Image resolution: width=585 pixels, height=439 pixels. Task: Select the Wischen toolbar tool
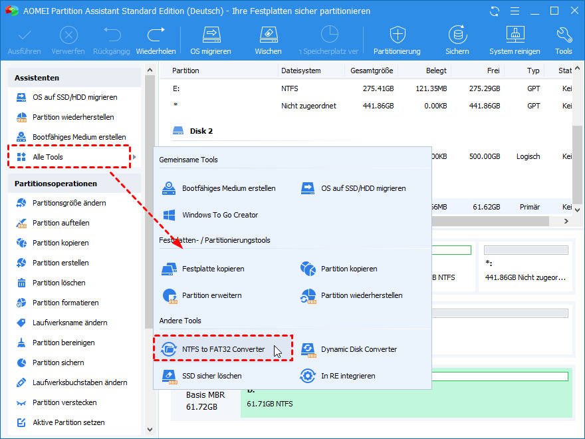pos(269,41)
